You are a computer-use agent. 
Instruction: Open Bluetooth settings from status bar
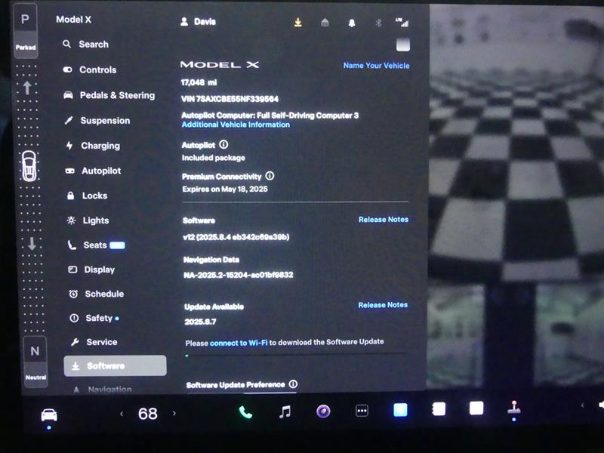click(x=379, y=23)
